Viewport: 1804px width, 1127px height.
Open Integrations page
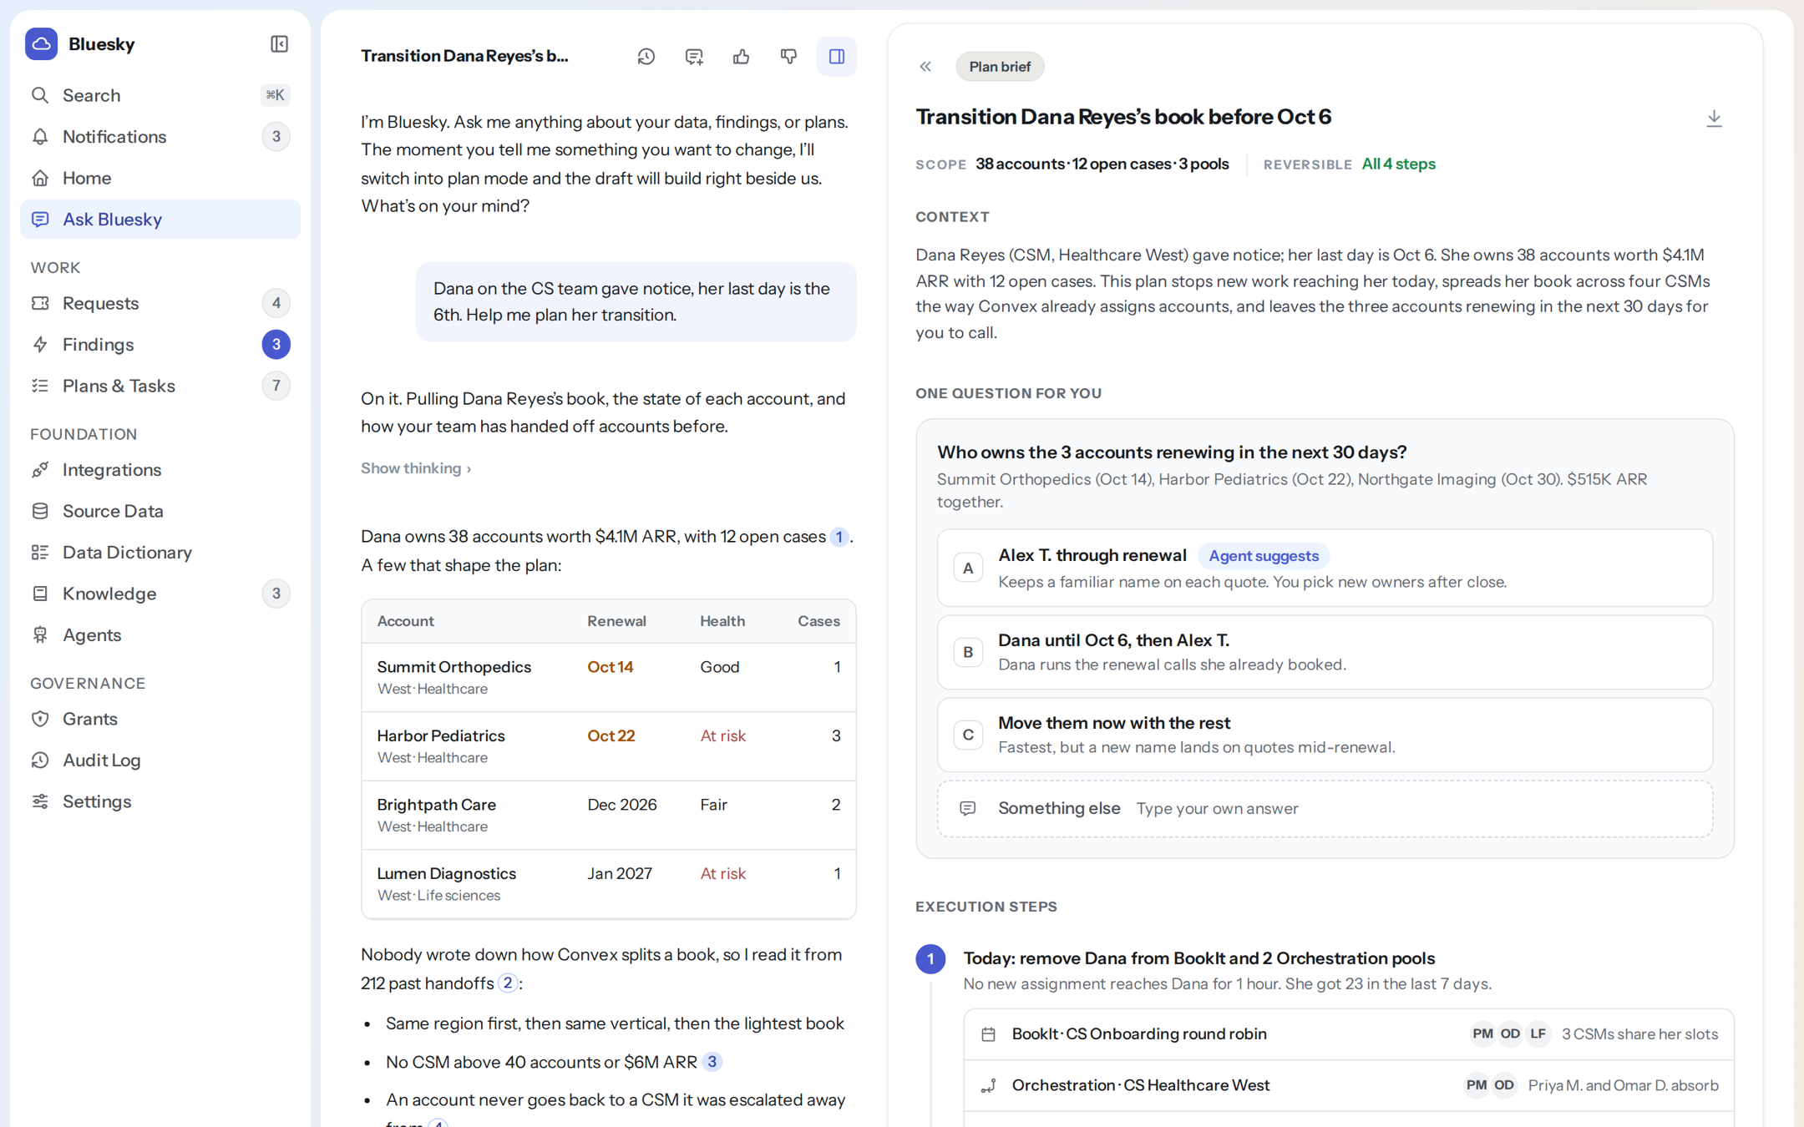[160, 470]
